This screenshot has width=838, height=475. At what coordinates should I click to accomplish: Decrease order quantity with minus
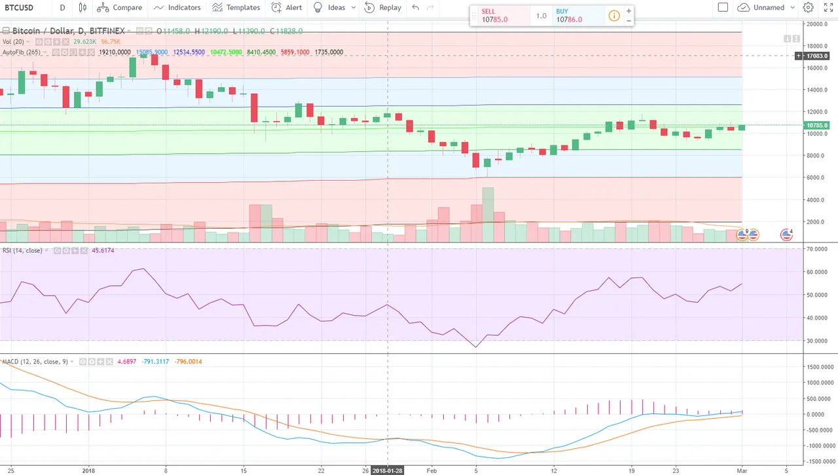pos(629,21)
